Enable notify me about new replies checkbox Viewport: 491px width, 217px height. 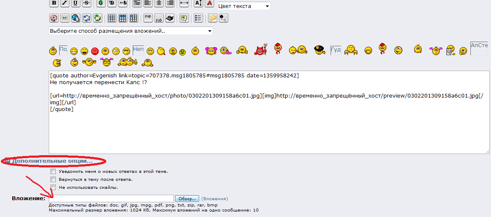(x=53, y=172)
